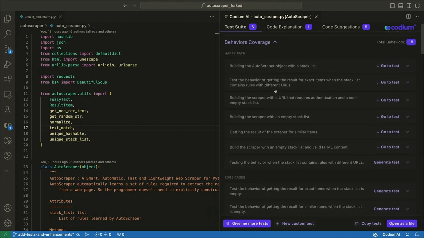Toggle bottom panel layout icon

click(400, 6)
